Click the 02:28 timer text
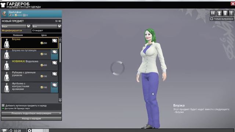The height and width of the screenshot is (132, 235). (17, 131)
